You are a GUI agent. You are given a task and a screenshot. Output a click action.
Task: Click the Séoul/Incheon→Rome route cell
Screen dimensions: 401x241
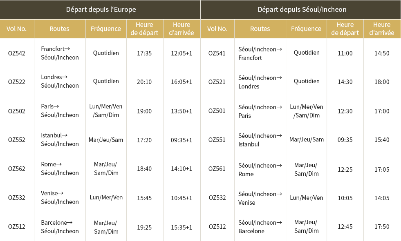(260, 170)
